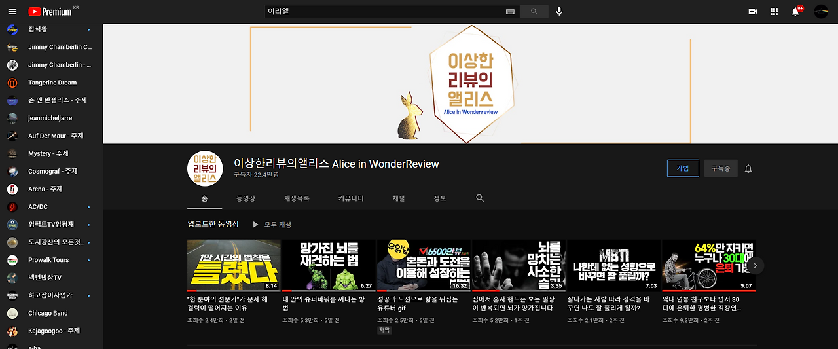Open 잡식왕 subscription in sidebar
This screenshot has height=349, width=838.
pyautogui.click(x=50, y=29)
